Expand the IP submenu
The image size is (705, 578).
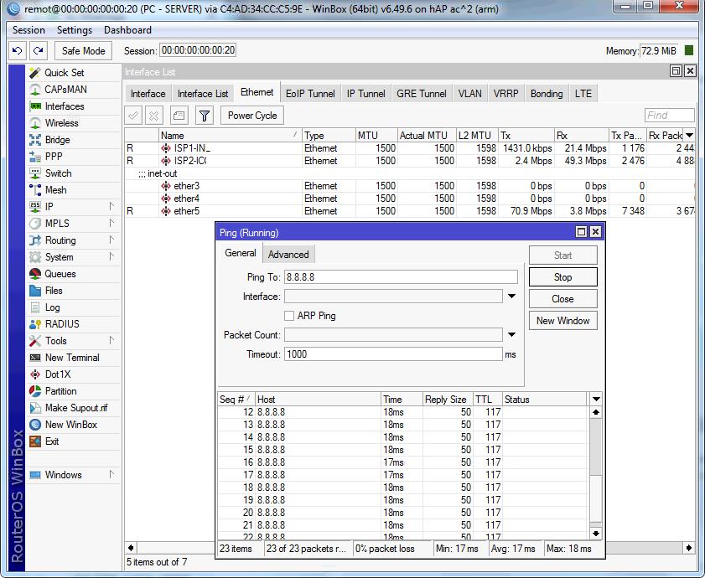tap(111, 206)
